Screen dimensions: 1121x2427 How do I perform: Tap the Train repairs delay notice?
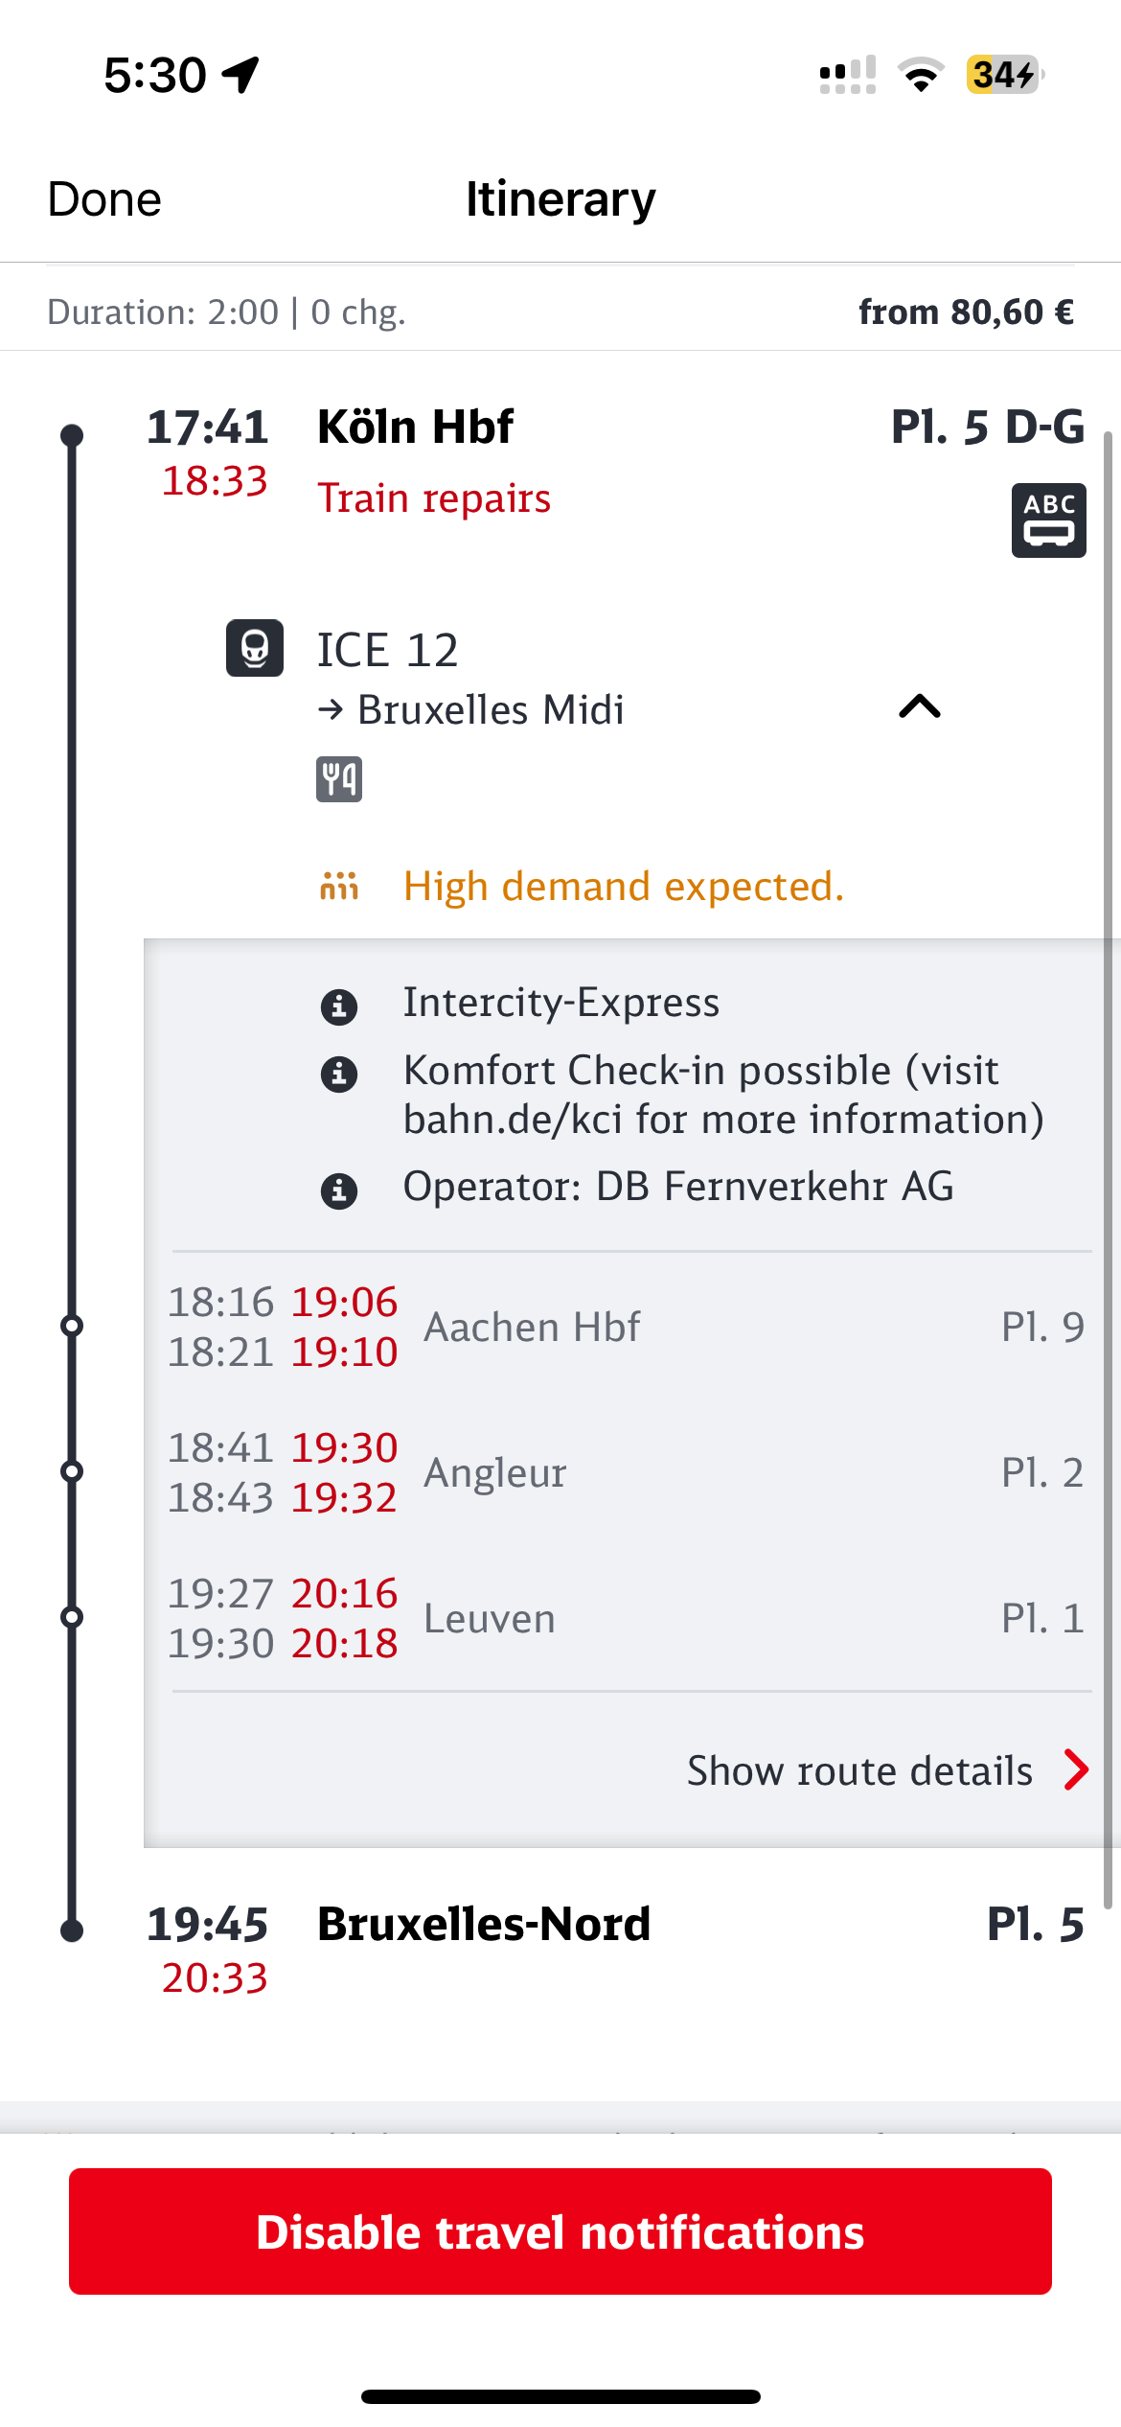[x=434, y=498]
